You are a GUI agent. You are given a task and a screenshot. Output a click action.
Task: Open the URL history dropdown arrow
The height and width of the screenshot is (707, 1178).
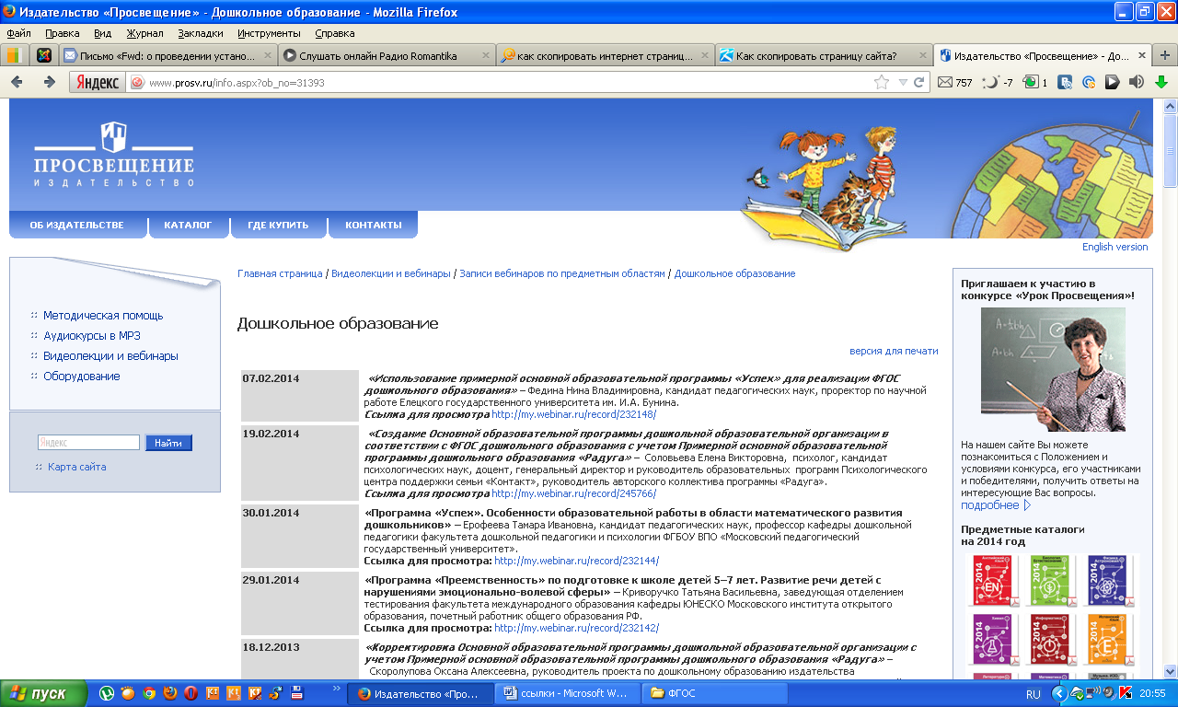point(901,82)
